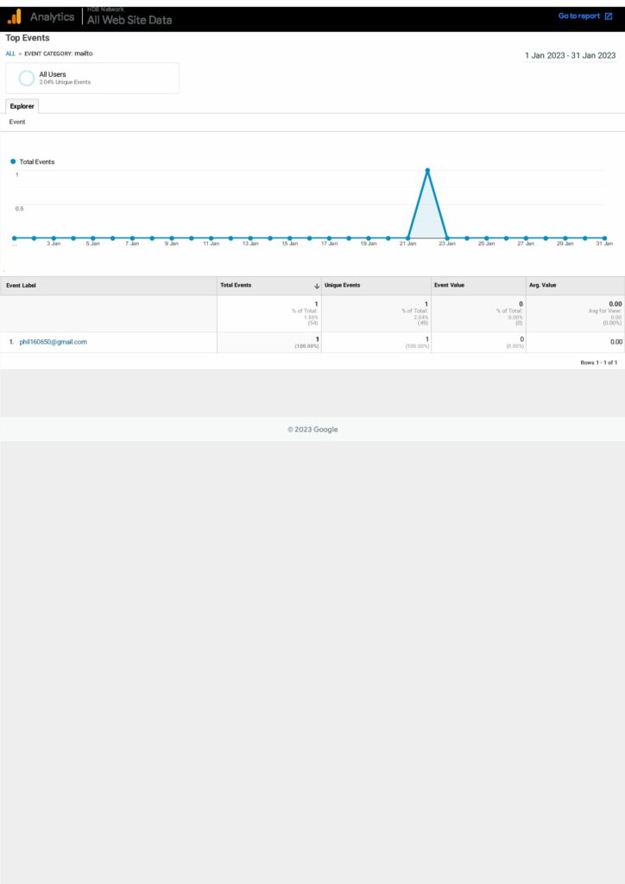Click the chart data point at 31 Jan
This screenshot has height=884, width=625.
604,237
